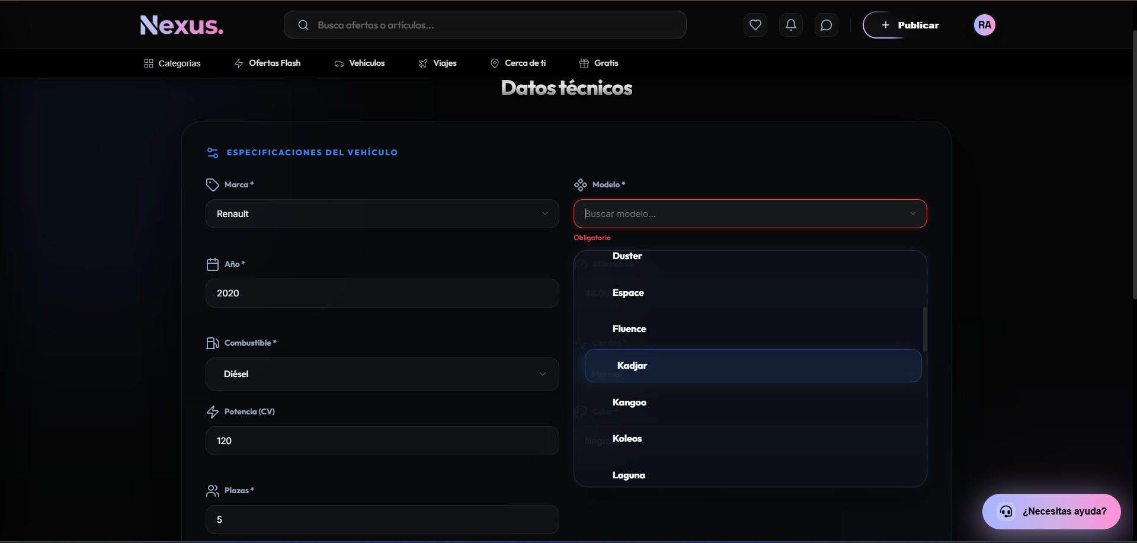
Task: Click the Vehículos car icon
Action: (x=339, y=63)
